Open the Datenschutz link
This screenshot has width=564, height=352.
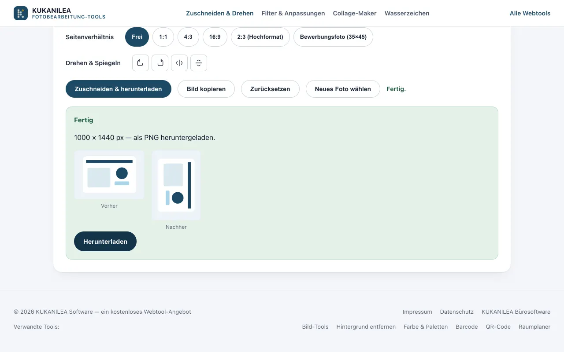(x=457, y=312)
